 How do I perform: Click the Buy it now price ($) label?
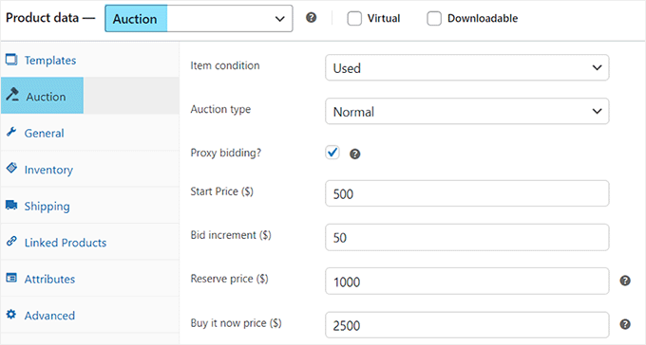pyautogui.click(x=236, y=323)
